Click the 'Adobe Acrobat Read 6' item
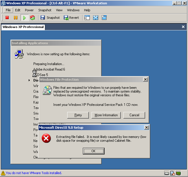The width and height of the screenshot is (188, 177). 49,69
